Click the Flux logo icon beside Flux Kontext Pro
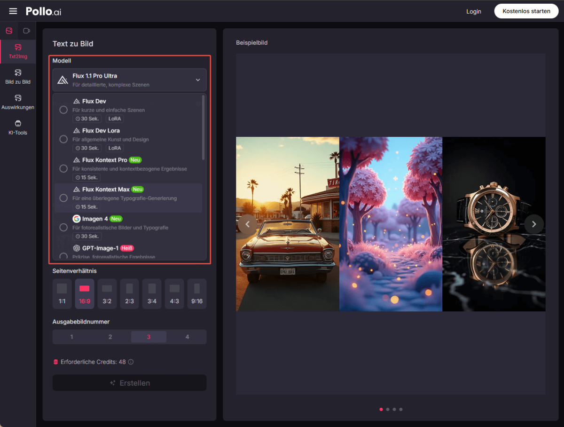Image resolution: width=564 pixels, height=427 pixels. click(77, 160)
